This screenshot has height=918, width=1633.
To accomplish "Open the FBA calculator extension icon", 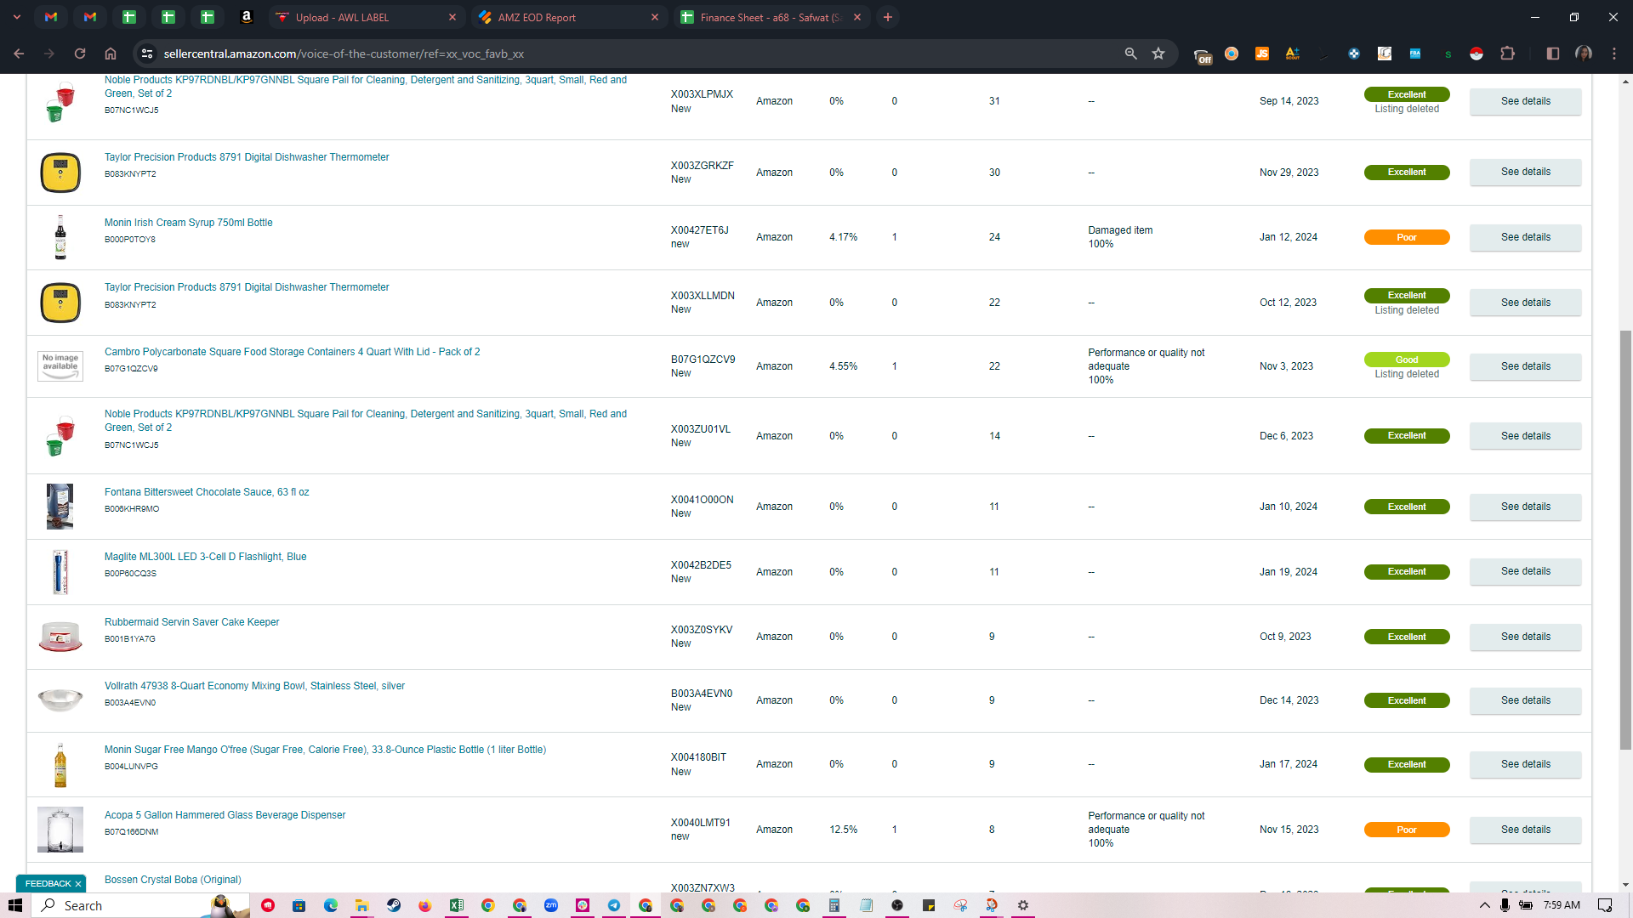I will pyautogui.click(x=1415, y=54).
